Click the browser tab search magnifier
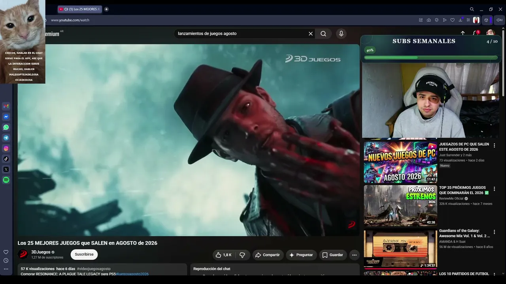The width and height of the screenshot is (506, 284). coord(472,9)
